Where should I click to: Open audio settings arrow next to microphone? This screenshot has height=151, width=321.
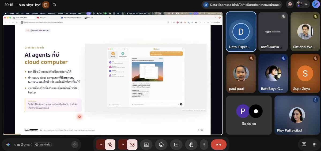pyautogui.click(x=101, y=145)
